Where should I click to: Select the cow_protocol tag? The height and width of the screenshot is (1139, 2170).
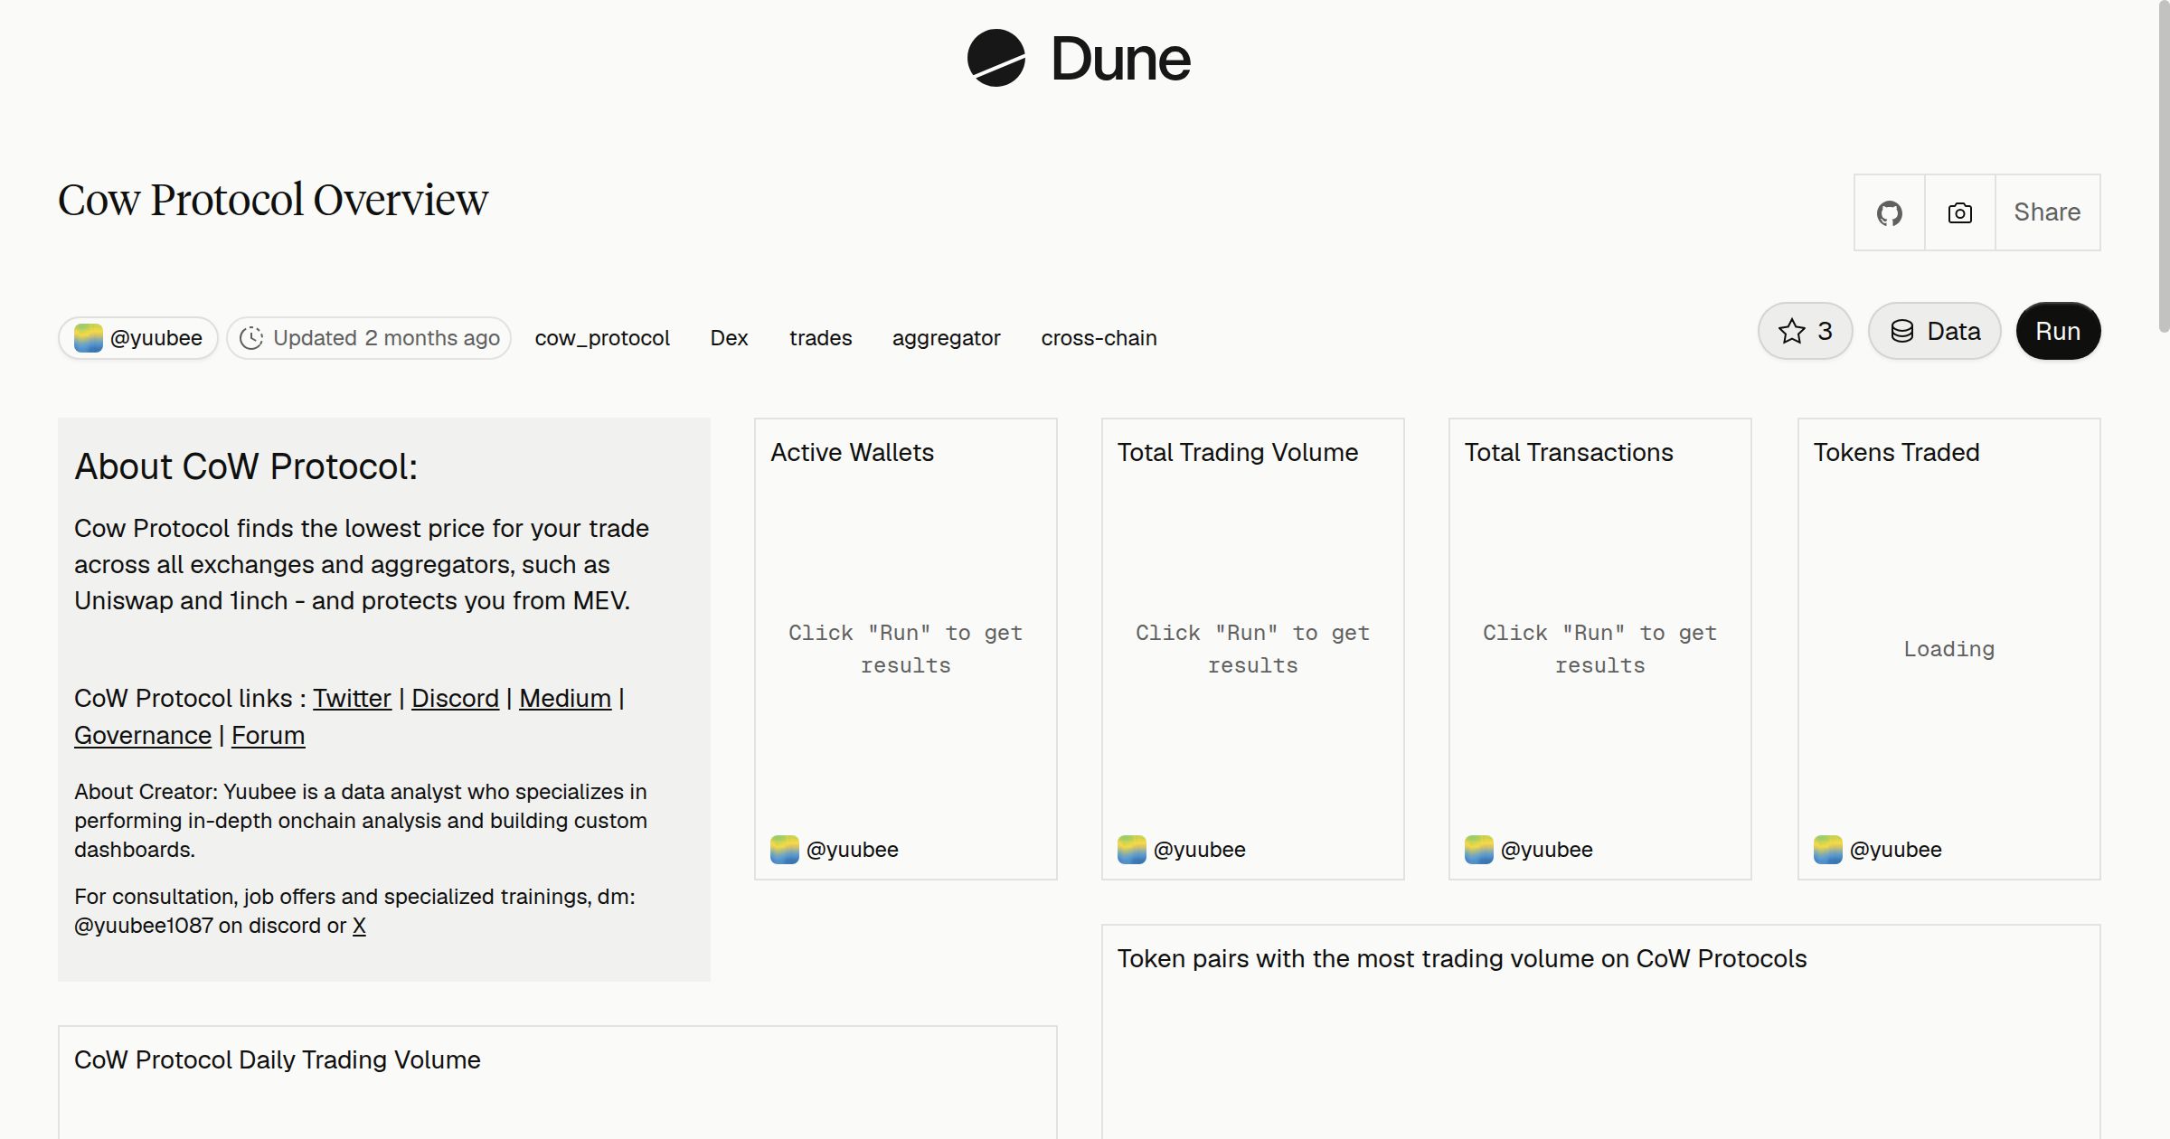pyautogui.click(x=602, y=338)
